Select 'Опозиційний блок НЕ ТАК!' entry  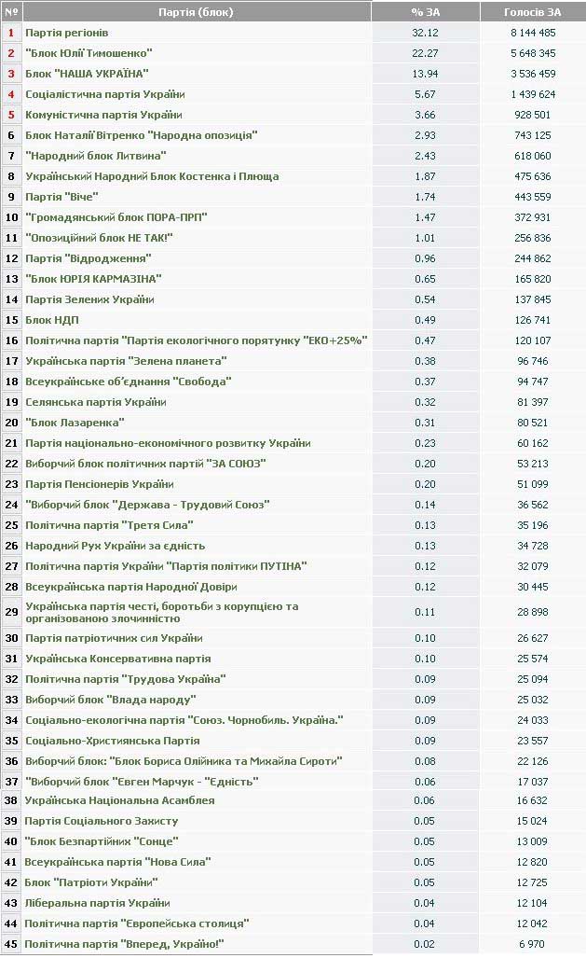[99, 238]
